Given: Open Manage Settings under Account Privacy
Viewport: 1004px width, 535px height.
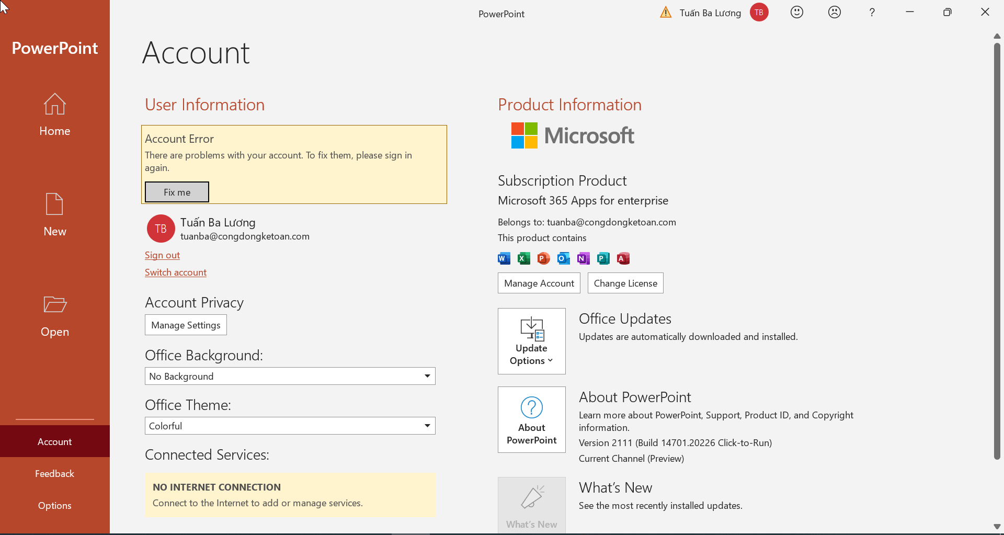Looking at the screenshot, I should (186, 325).
